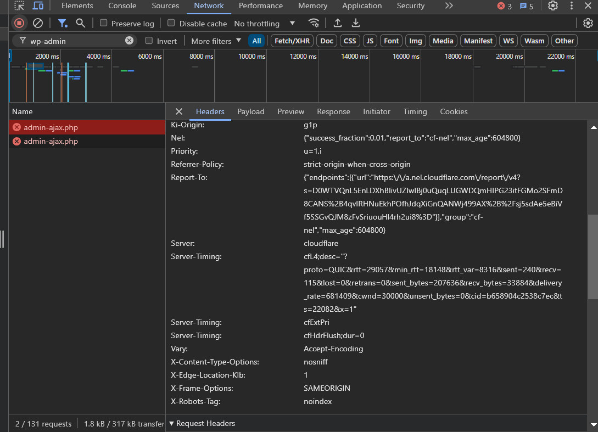Open network conditions wifi icon
Screen dimensions: 598x432
pyautogui.click(x=314, y=23)
